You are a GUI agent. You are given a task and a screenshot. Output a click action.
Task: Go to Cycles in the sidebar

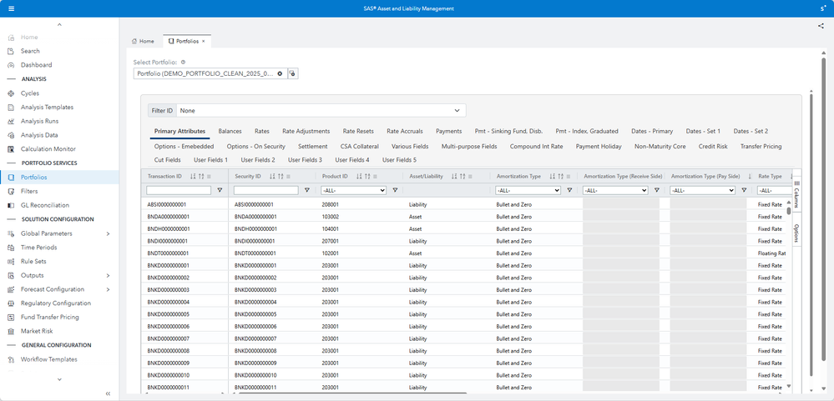30,93
